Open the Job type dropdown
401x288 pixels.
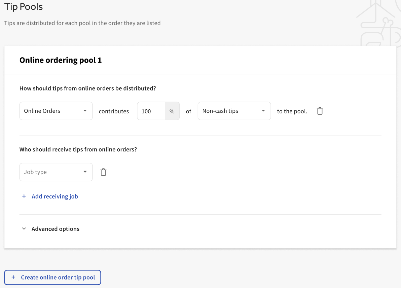[x=56, y=172]
